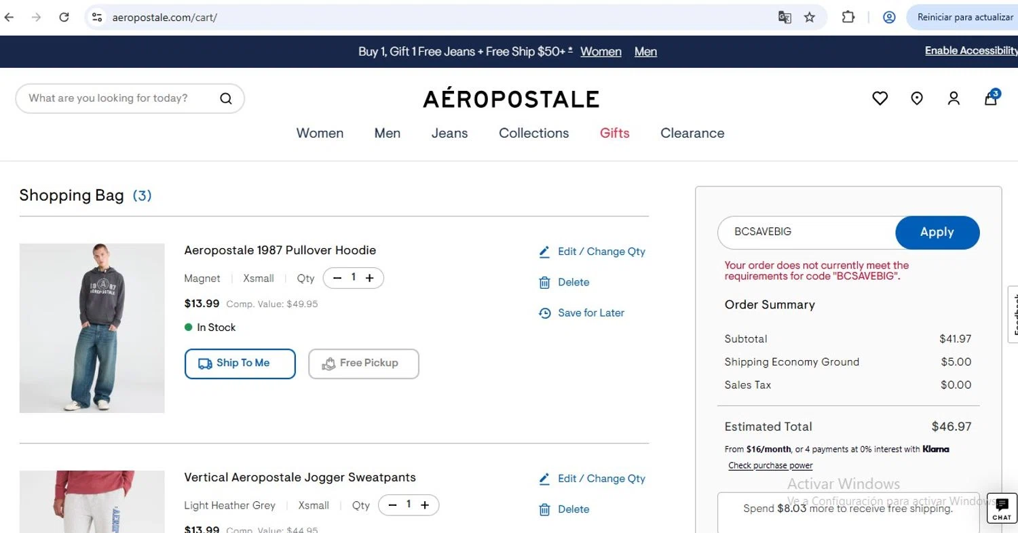Screen dimensions: 1018x533
Task: Open the store locator pin icon
Action: 917,98
